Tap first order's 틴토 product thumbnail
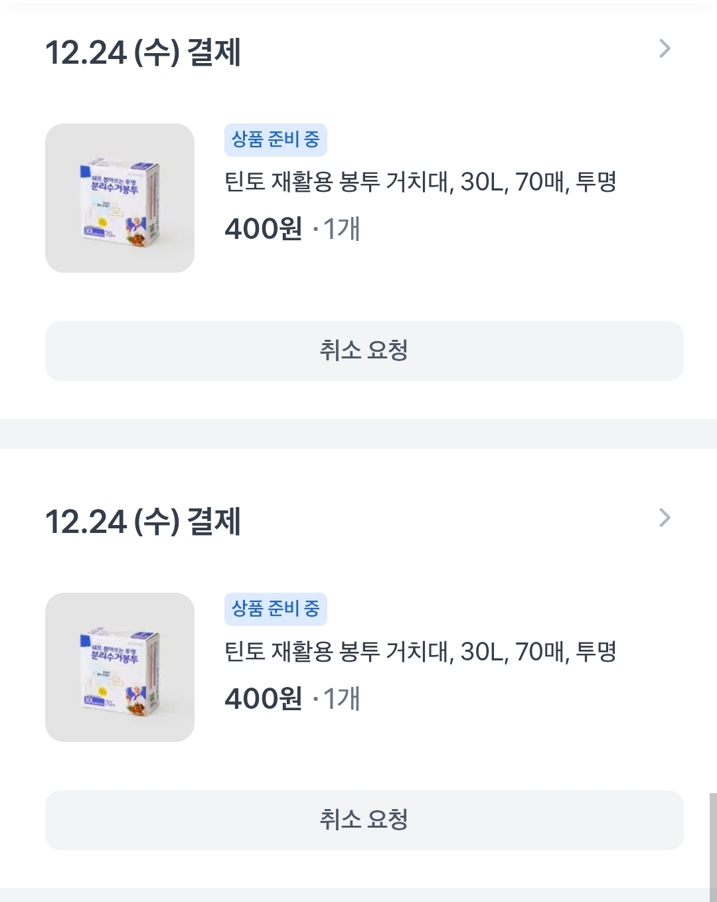Image resolution: width=717 pixels, height=902 pixels. click(x=119, y=198)
